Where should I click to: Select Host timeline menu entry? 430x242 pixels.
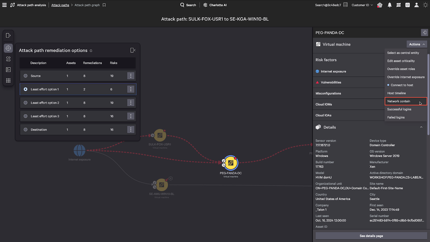pyautogui.click(x=396, y=93)
